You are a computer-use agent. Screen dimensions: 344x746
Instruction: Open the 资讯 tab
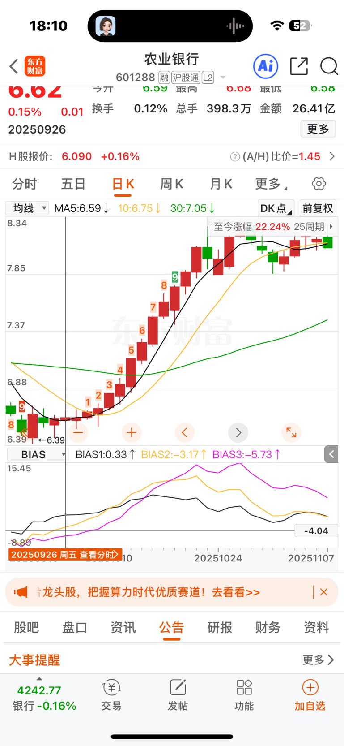(123, 627)
